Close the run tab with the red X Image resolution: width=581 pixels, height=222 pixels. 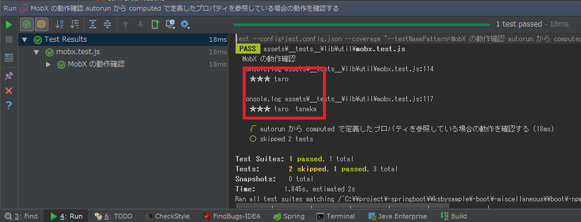coord(8,91)
